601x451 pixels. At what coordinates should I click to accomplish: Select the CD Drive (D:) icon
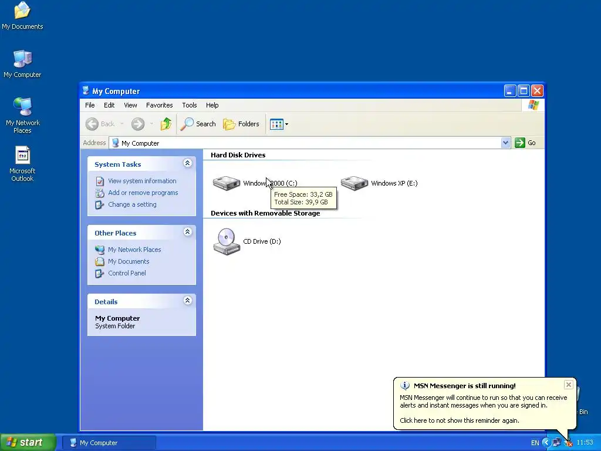pyautogui.click(x=227, y=241)
